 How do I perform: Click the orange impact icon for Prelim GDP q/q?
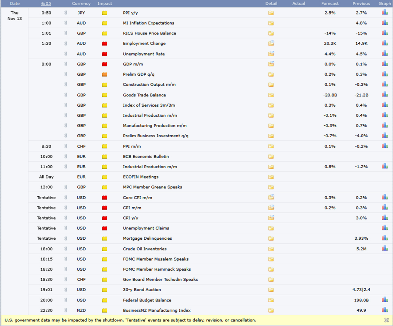104,74
